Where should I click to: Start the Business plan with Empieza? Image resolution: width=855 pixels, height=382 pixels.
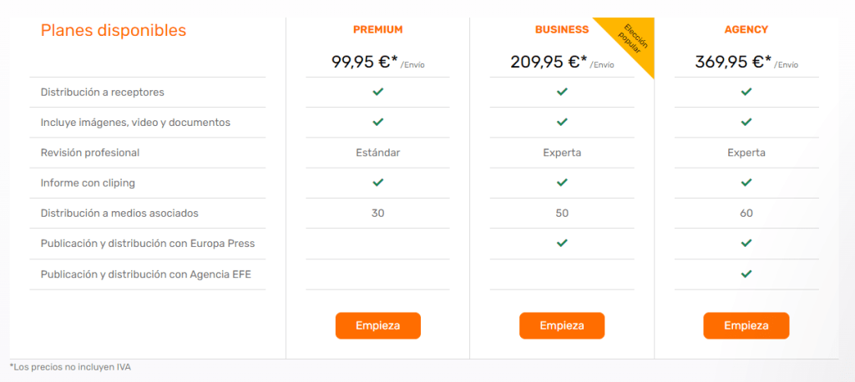[x=562, y=325]
